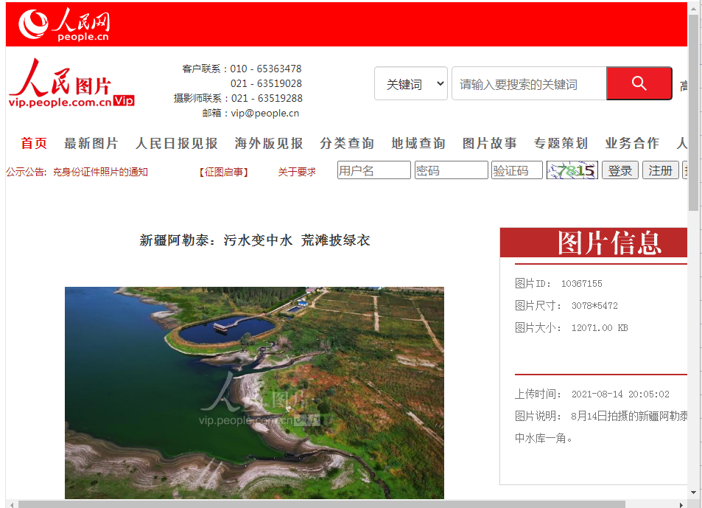The width and height of the screenshot is (702, 508).
Task: Click the magnifying glass search button
Action: point(639,83)
